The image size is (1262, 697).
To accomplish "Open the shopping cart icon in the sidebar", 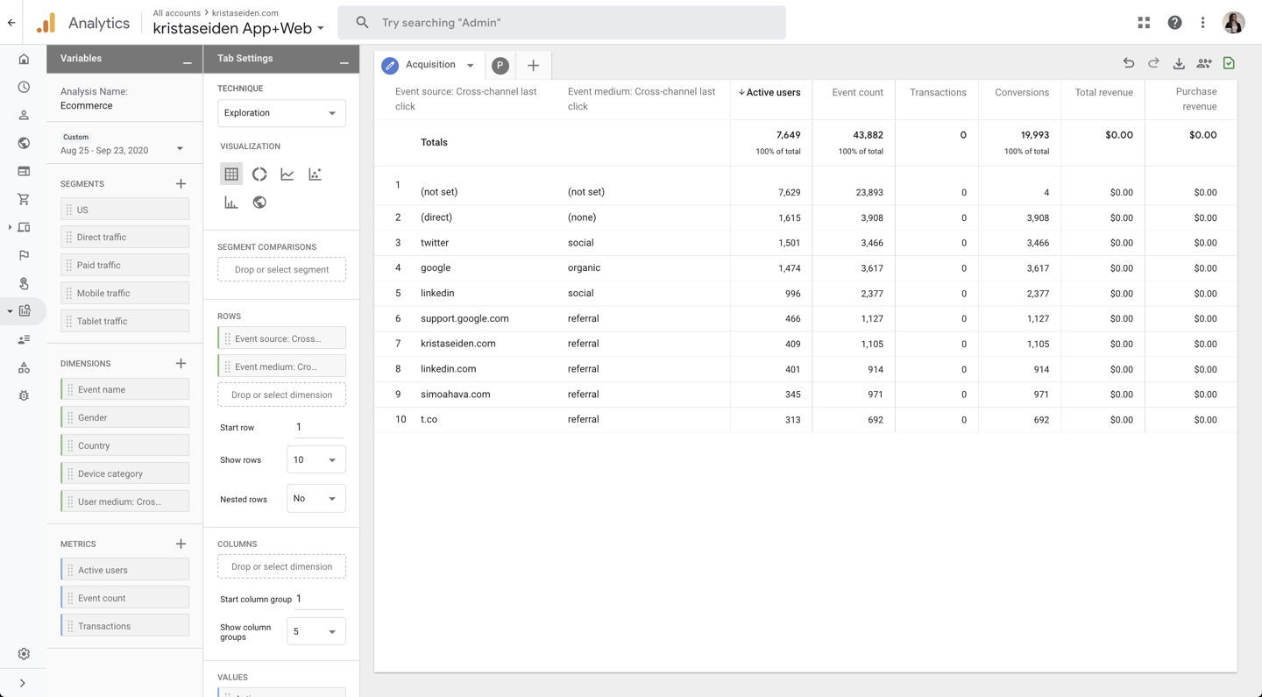I will tap(24, 200).
